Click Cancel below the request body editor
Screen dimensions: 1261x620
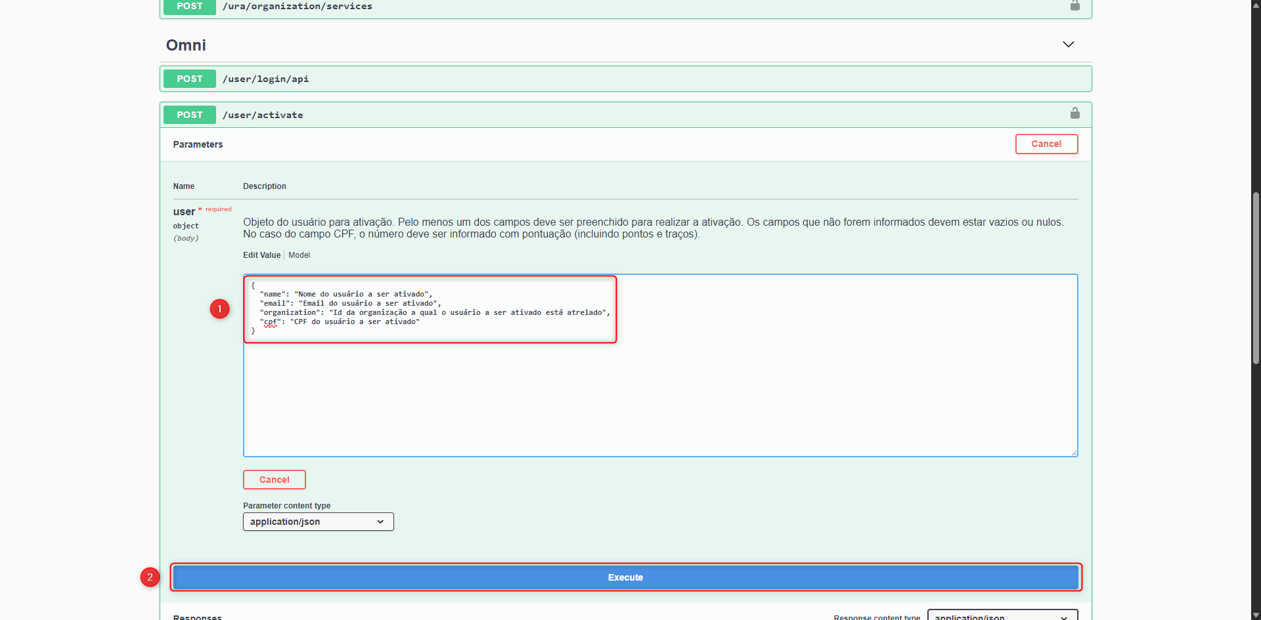(274, 479)
